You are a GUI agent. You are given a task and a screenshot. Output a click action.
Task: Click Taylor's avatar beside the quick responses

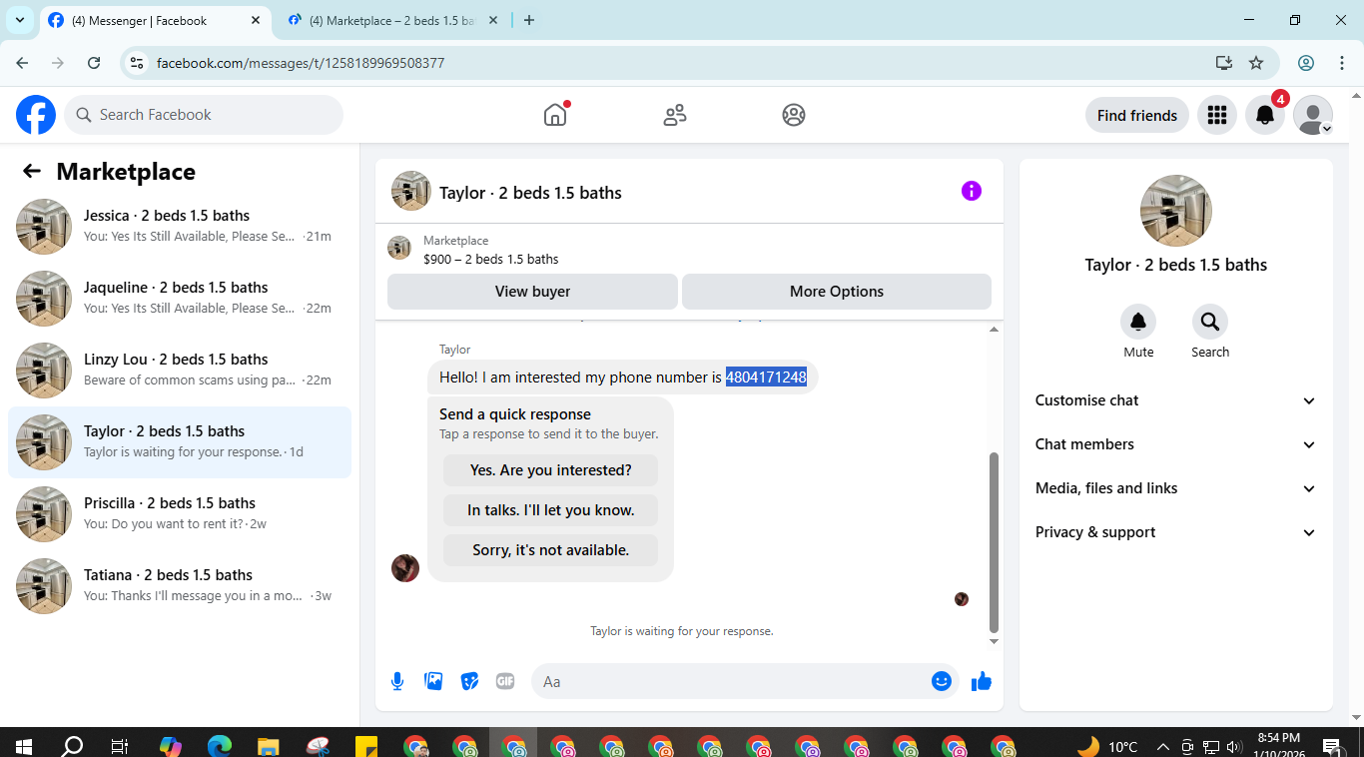click(405, 568)
